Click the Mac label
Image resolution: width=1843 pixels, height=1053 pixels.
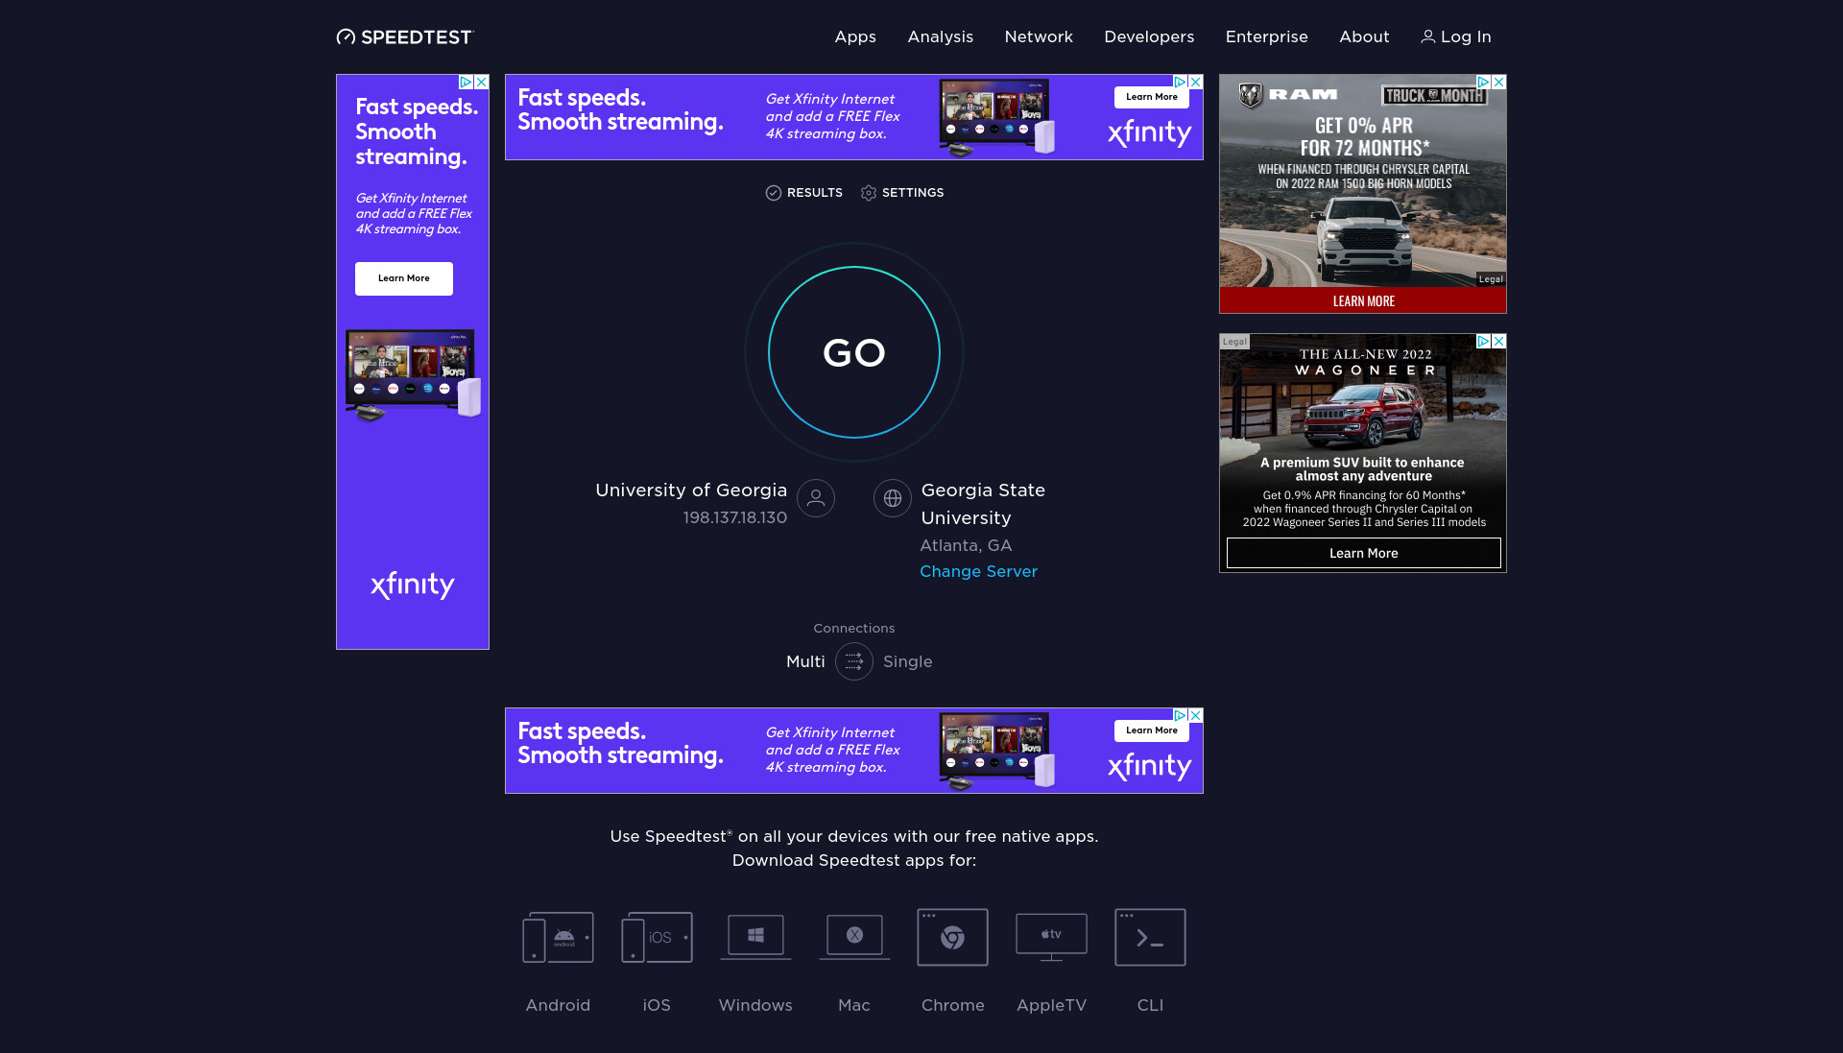pyautogui.click(x=854, y=1005)
